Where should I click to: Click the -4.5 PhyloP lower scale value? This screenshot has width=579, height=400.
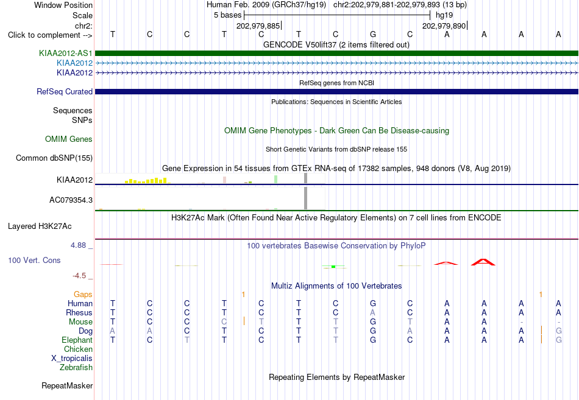click(x=79, y=276)
